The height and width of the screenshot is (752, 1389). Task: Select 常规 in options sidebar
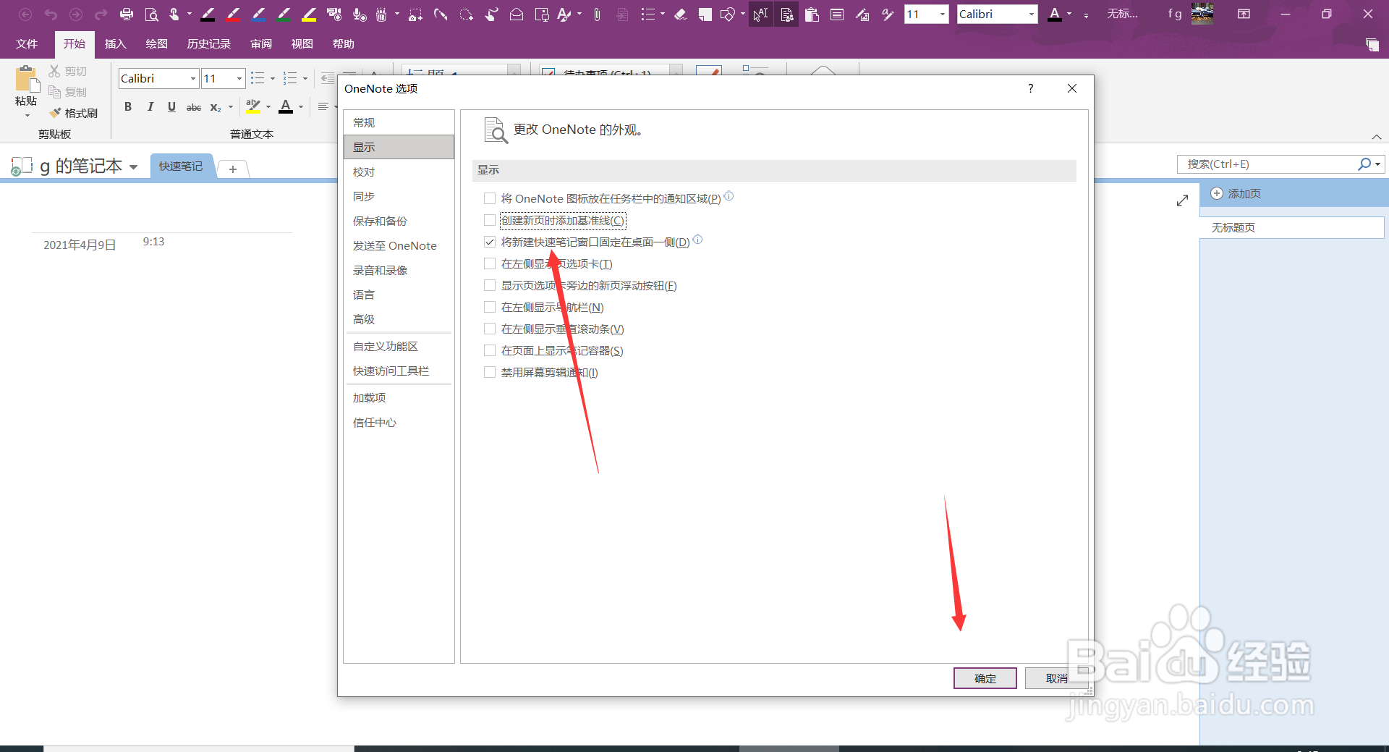click(399, 122)
